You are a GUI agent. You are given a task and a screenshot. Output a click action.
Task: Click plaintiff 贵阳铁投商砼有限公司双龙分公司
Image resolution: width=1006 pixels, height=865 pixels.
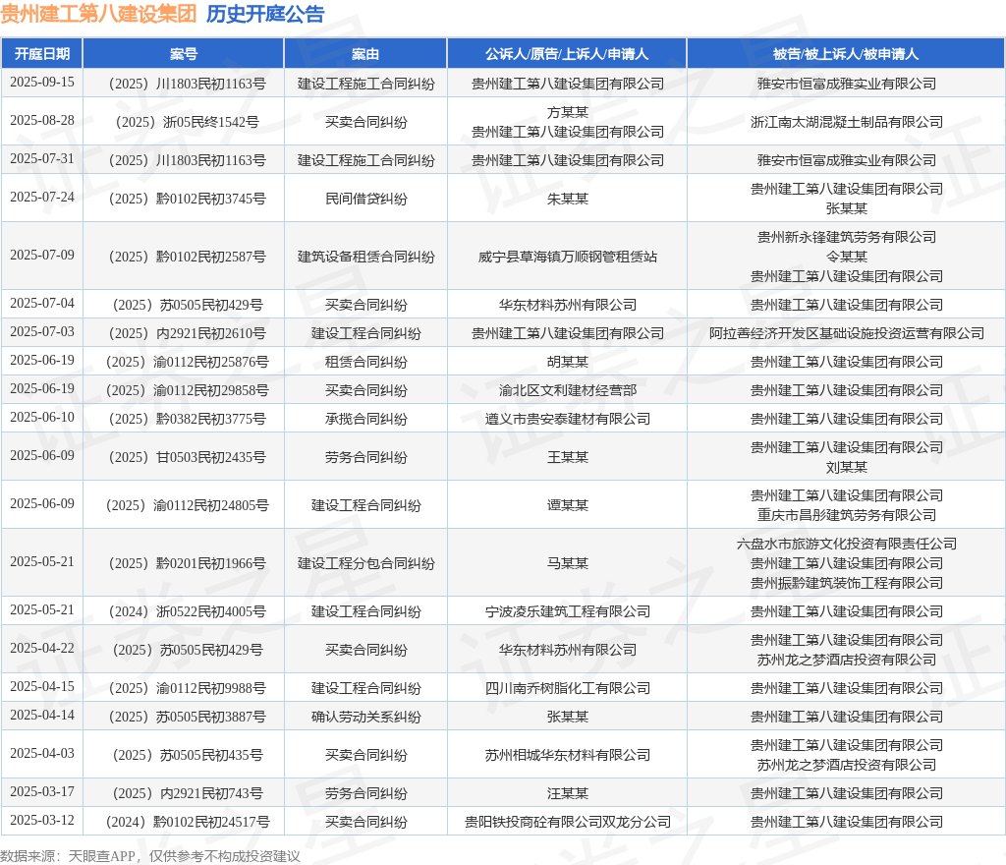pyautogui.click(x=567, y=822)
